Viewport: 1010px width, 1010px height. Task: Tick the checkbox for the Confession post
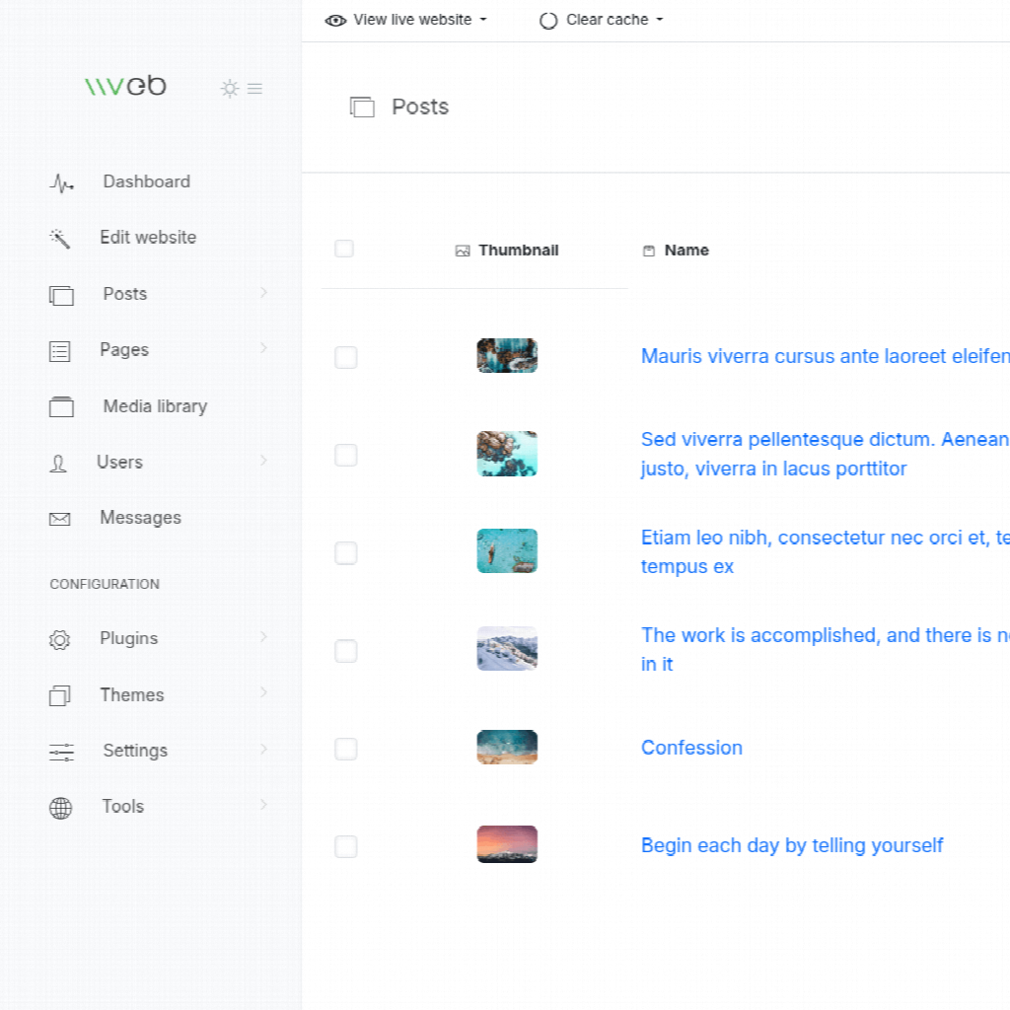click(x=346, y=749)
